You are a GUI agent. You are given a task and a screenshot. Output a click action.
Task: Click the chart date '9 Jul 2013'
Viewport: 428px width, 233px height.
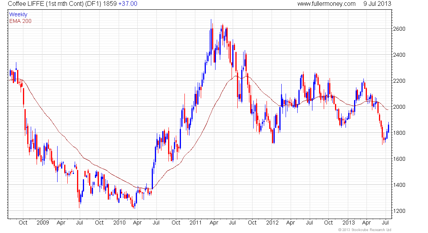click(377, 4)
